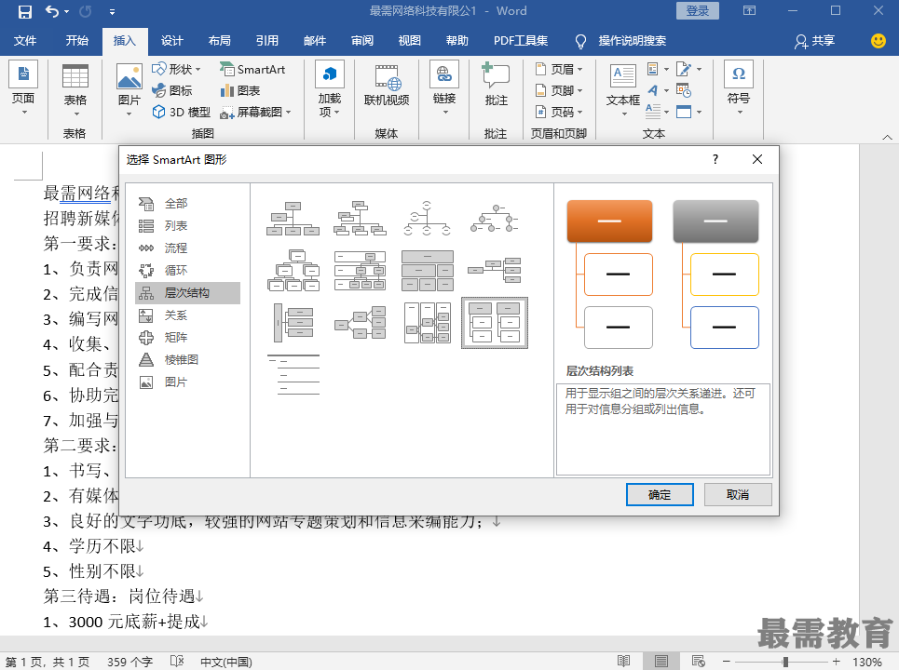899x670 pixels.
Task: Click the 130% zoom level
Action: coord(867,662)
